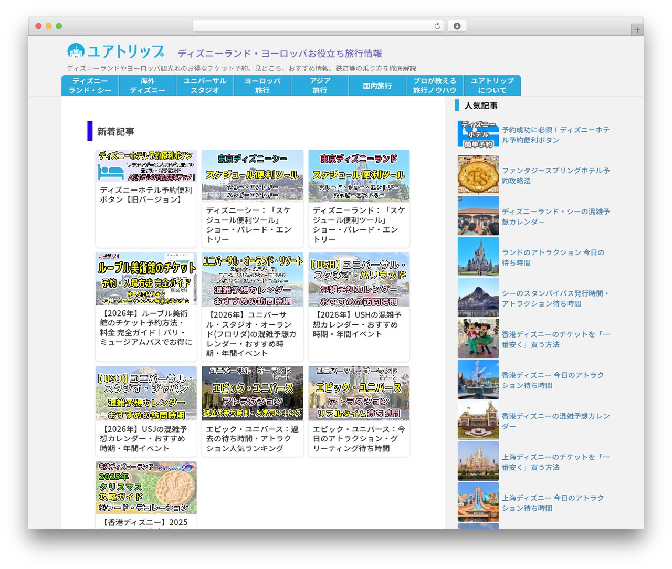Image resolution: width=672 pixels, height=569 pixels.
Task: Click 【2026年】USJの混雑予想カレンダー article title
Action: click(x=144, y=438)
